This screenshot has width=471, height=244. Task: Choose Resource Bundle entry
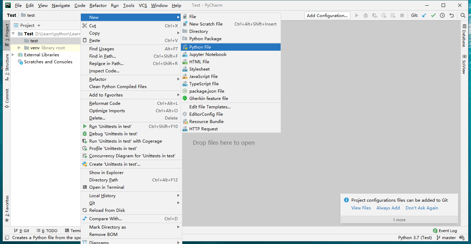click(231, 122)
